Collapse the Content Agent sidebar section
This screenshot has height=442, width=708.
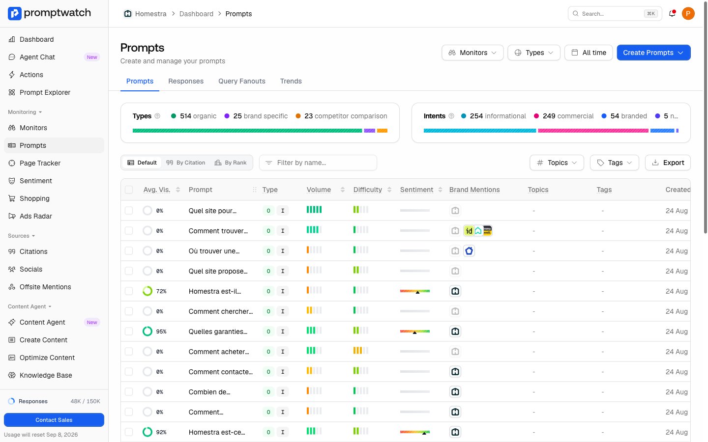[30, 306]
